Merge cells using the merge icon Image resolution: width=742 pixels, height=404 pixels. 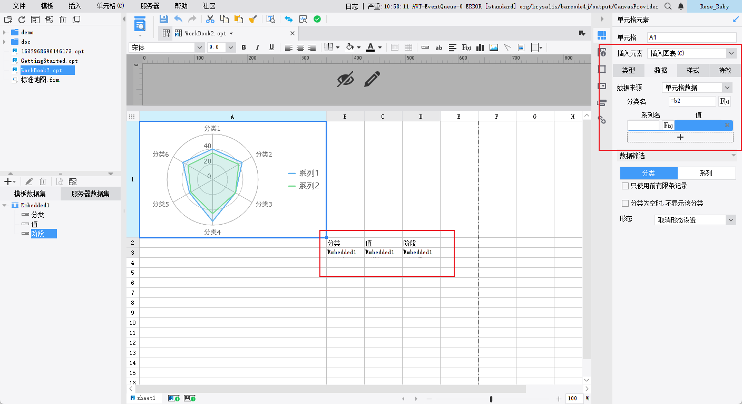pos(395,47)
